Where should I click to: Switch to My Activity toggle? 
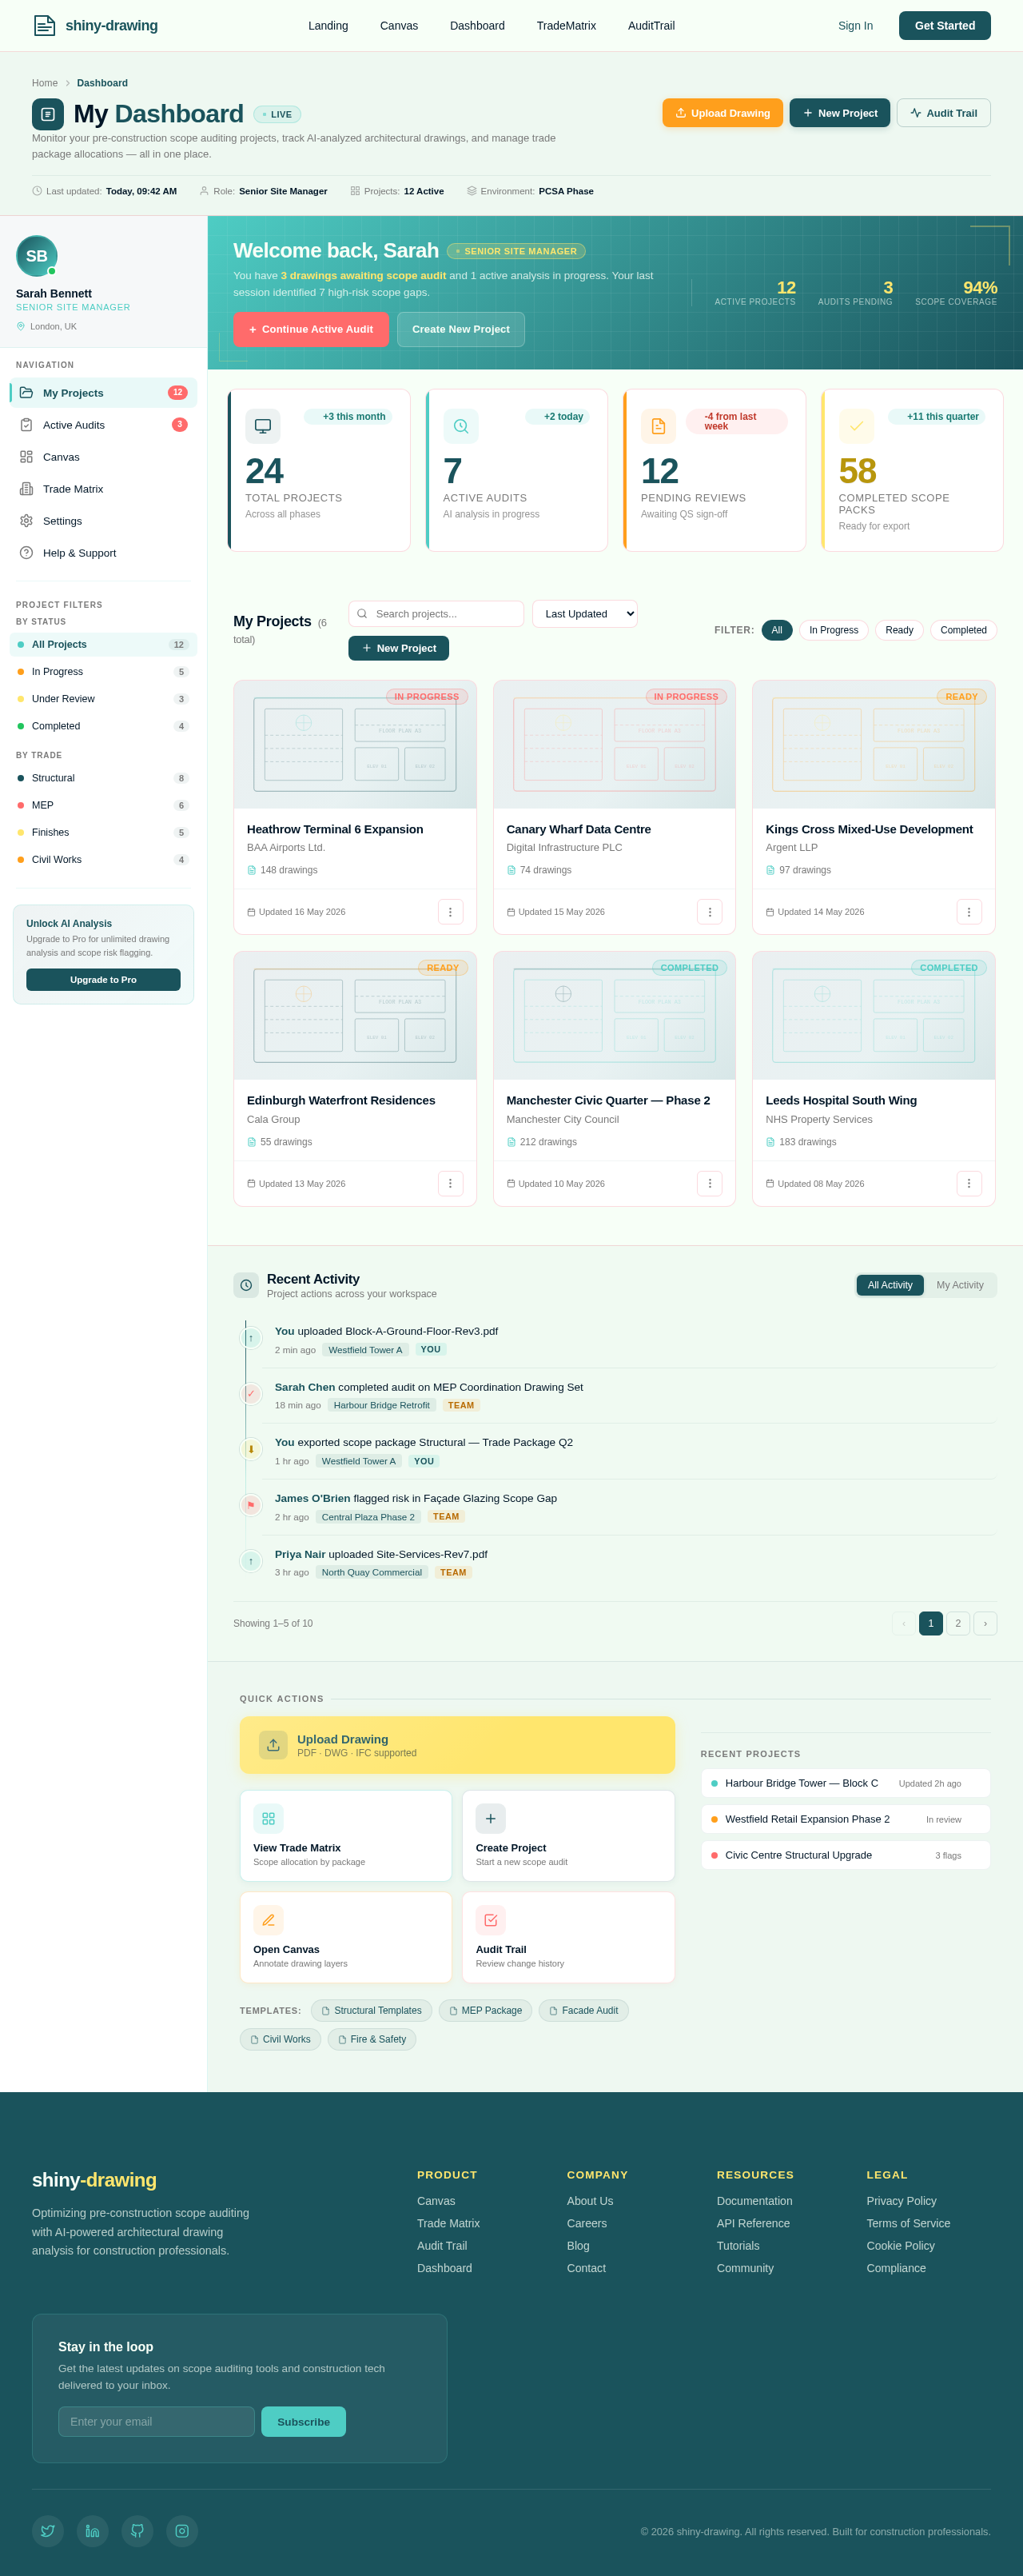click(x=959, y=1285)
